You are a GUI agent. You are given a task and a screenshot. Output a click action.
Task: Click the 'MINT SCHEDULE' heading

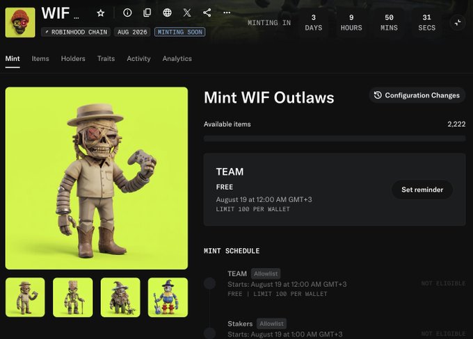(232, 251)
